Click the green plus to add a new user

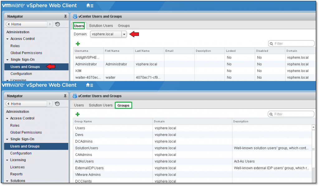tap(78, 43)
